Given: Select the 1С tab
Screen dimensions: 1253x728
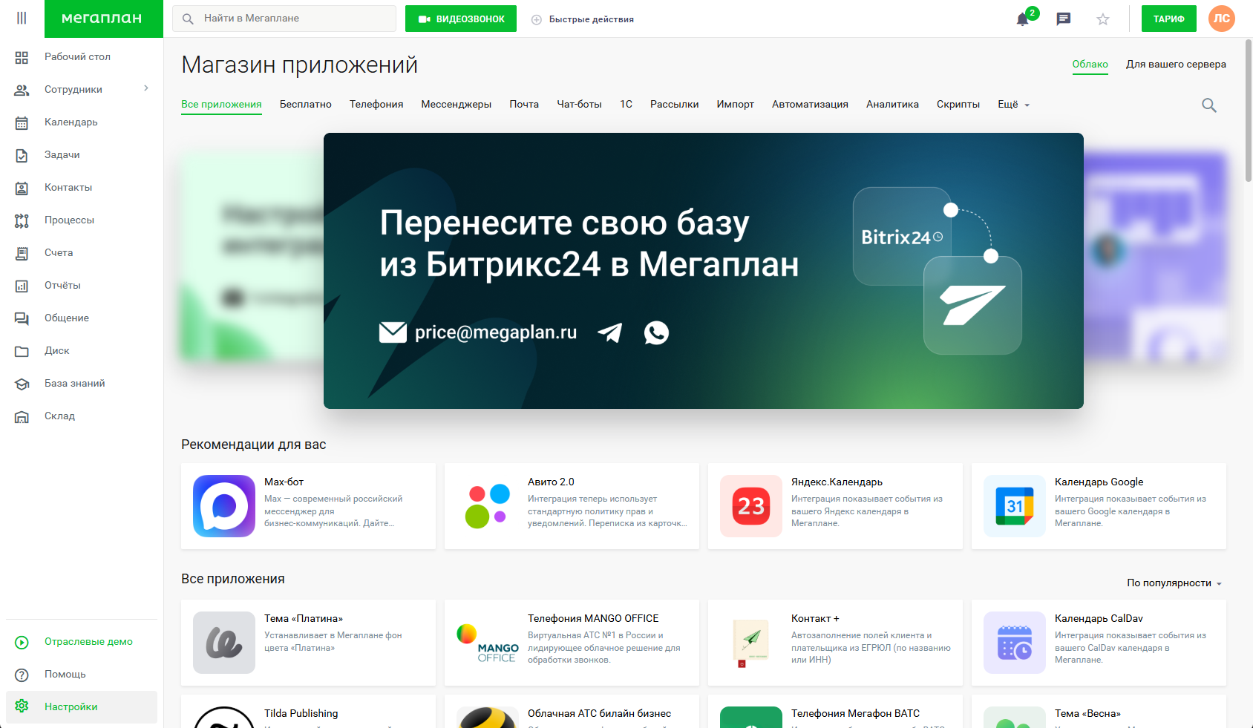Looking at the screenshot, I should pos(626,105).
